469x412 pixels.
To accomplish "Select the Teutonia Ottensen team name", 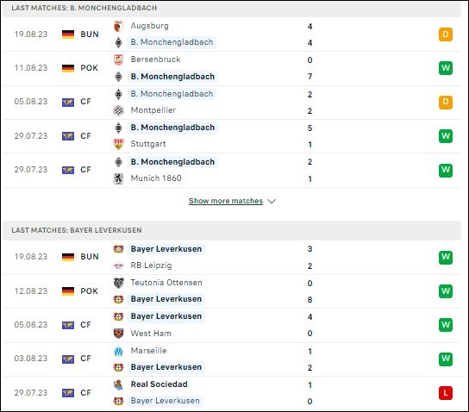I will (166, 283).
